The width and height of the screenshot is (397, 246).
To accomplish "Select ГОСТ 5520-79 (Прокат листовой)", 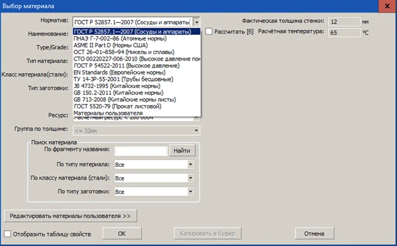I will tap(137, 106).
